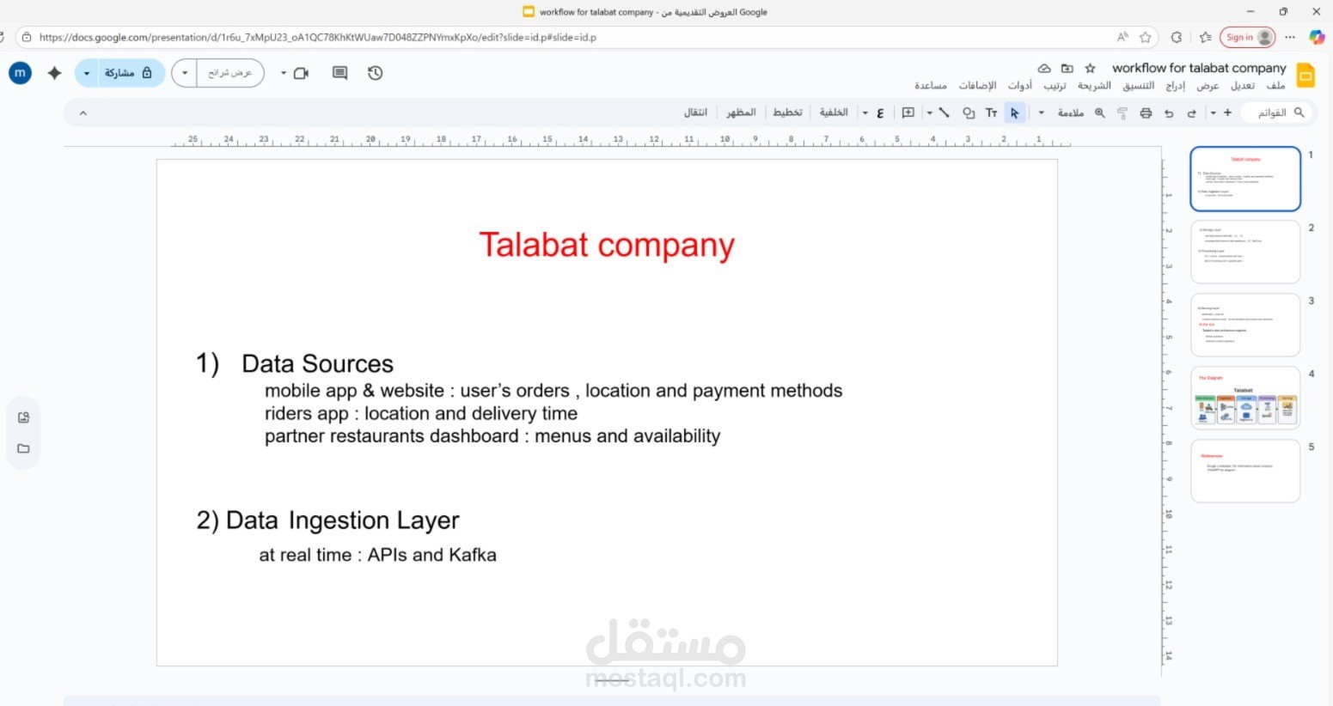The image size is (1333, 706).
Task: Click the Edge read aloud icon
Action: coord(1122,37)
